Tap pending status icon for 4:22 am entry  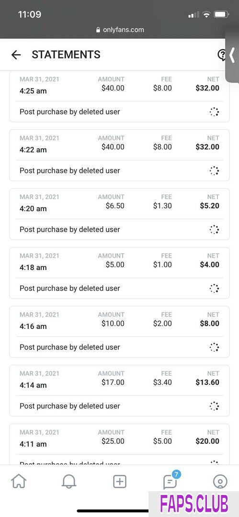214,170
